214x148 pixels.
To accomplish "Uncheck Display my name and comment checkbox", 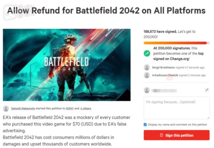I will [145, 124].
